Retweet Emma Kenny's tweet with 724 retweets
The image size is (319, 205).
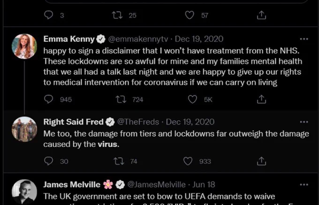(121, 99)
